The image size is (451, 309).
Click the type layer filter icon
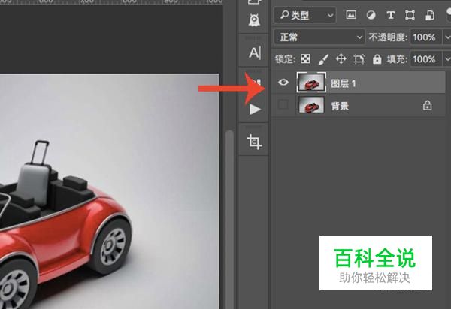click(389, 15)
